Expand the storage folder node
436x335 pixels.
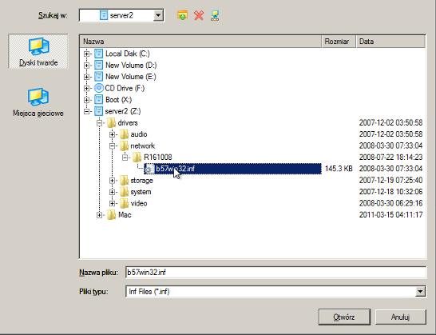[x=112, y=181]
